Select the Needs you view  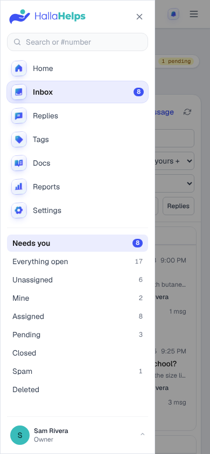coord(78,243)
